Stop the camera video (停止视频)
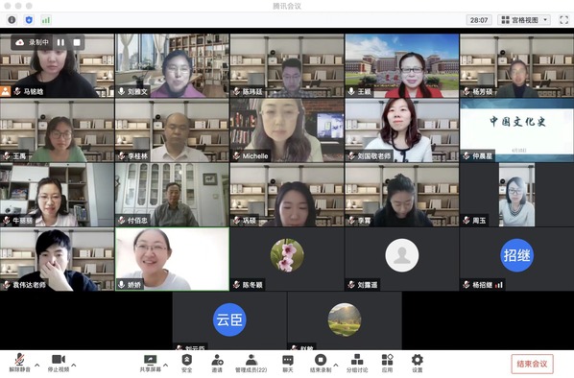574x378 pixels. click(x=59, y=363)
